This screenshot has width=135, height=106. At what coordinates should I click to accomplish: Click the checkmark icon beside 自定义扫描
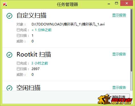pos(9,16)
